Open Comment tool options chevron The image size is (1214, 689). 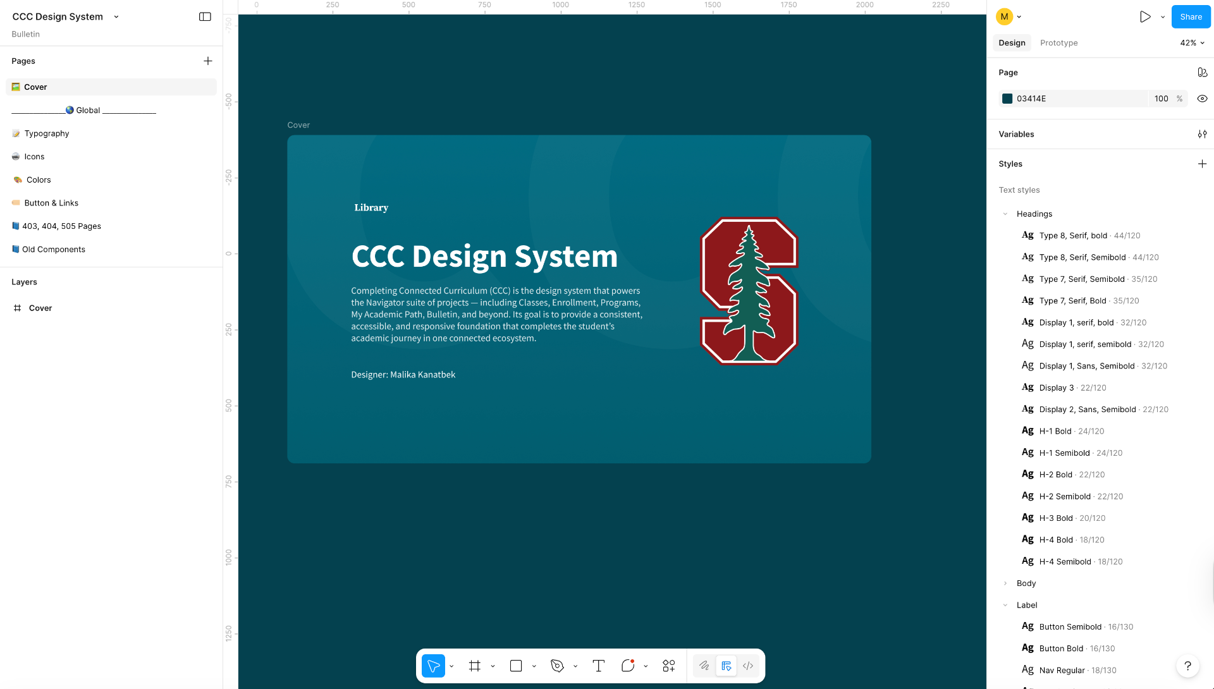pyautogui.click(x=646, y=666)
